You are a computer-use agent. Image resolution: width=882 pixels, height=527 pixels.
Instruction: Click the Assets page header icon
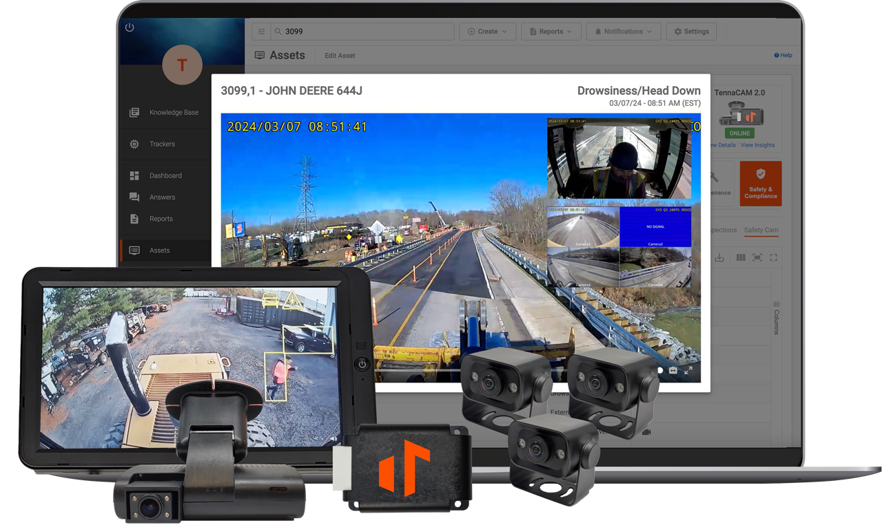point(259,55)
